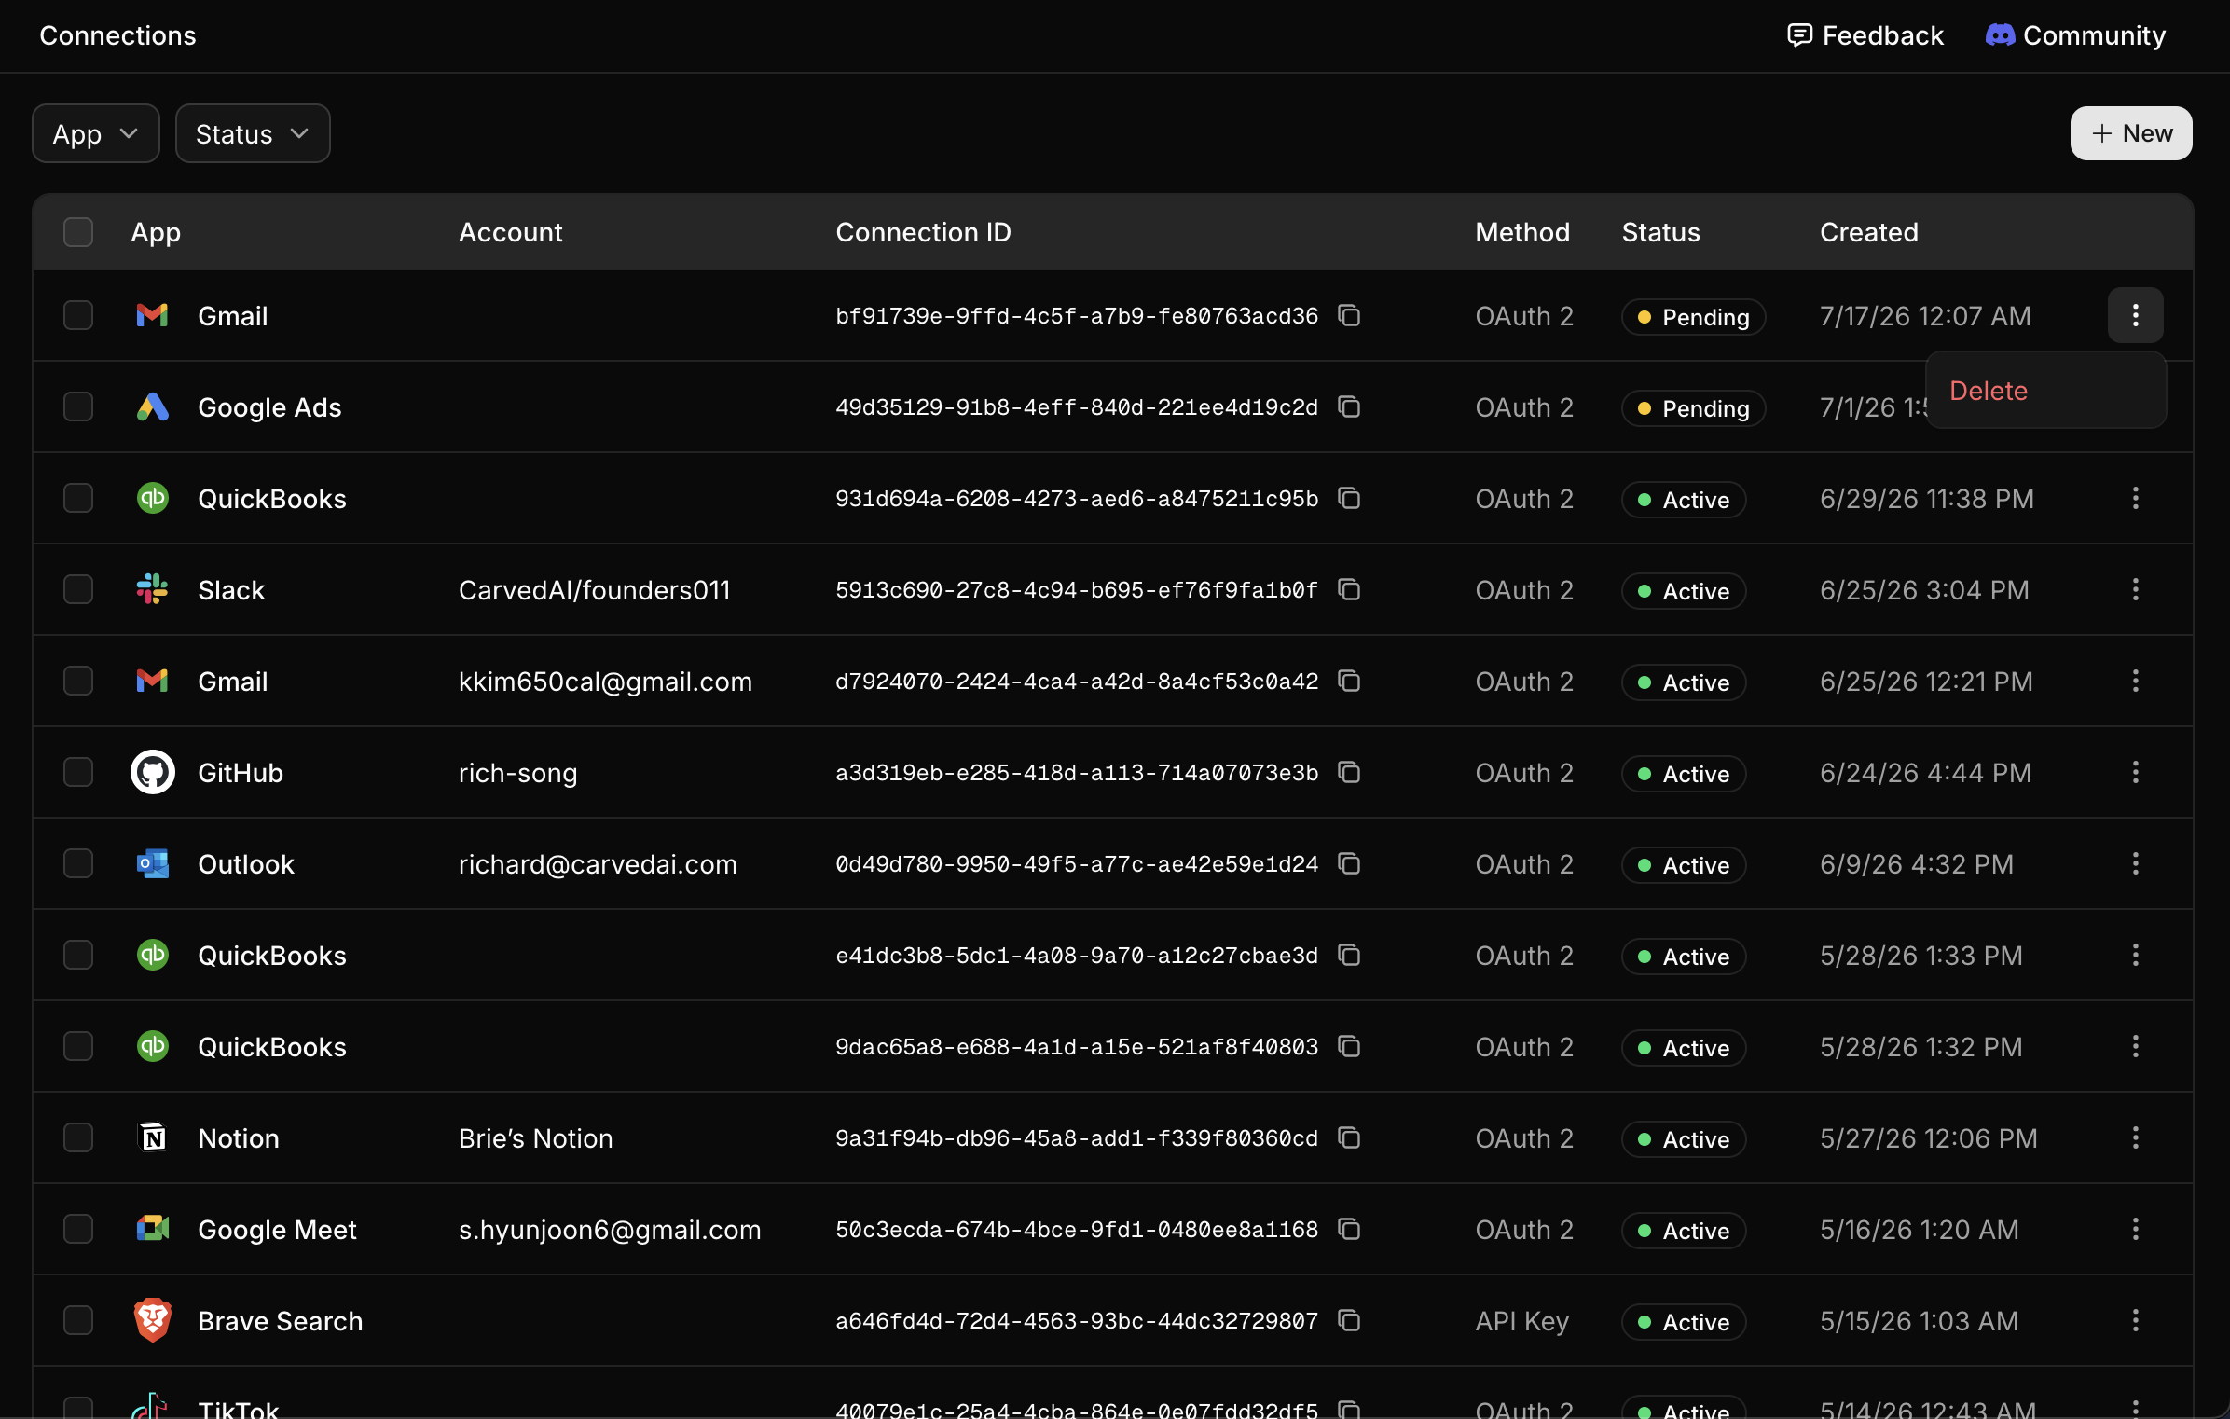
Task: Click the Active badge on Slack row
Action: [x=1684, y=591]
